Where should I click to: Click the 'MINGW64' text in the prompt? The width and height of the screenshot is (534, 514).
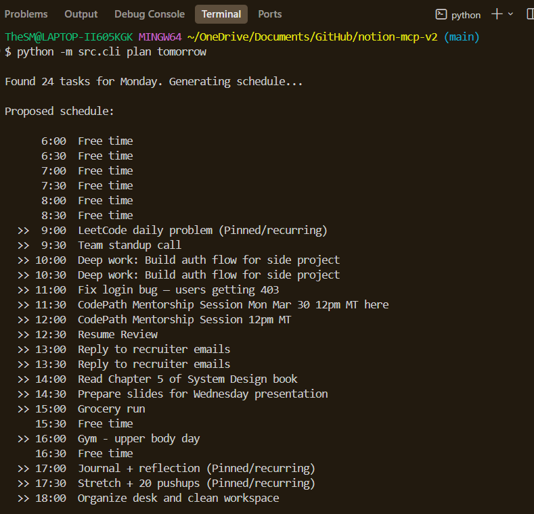click(160, 37)
